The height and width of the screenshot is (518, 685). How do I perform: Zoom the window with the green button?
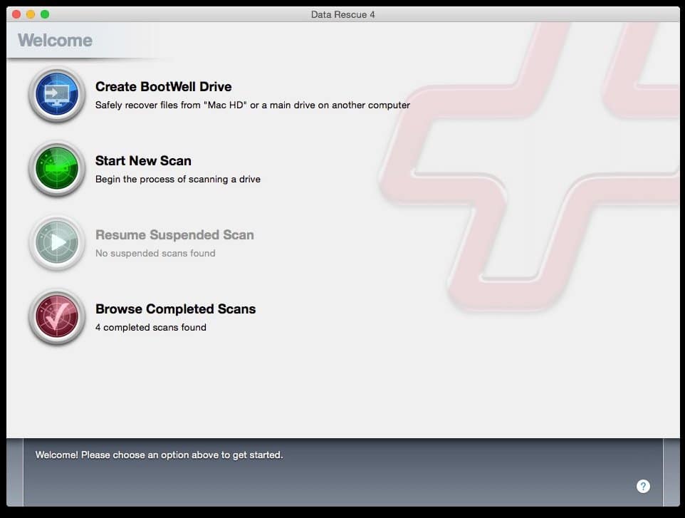tap(45, 14)
